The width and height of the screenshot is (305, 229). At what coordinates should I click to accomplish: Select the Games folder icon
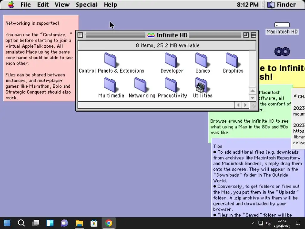coord(202,60)
